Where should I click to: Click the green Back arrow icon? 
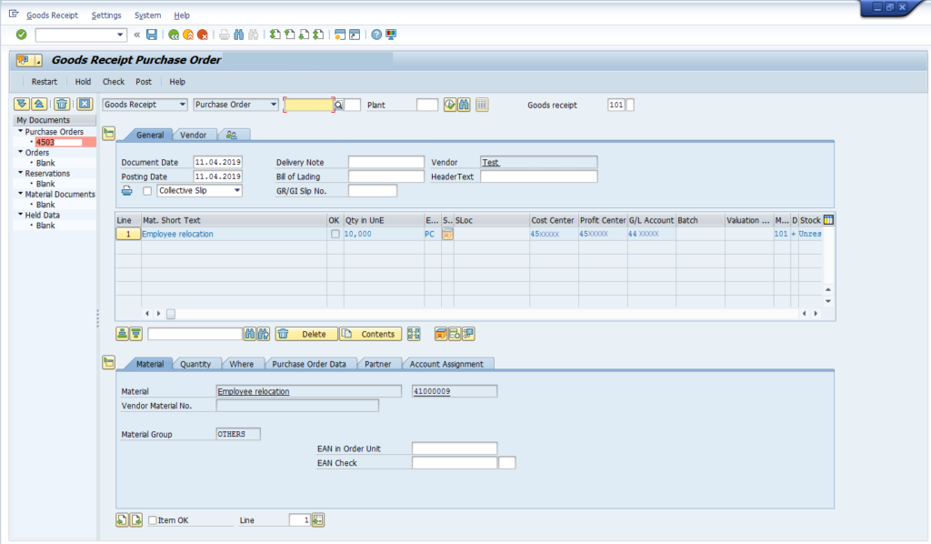pyautogui.click(x=174, y=35)
